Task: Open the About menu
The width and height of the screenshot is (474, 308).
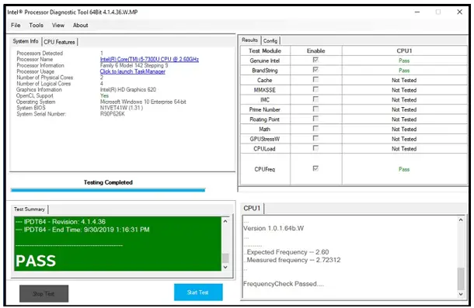Action: tap(80, 26)
